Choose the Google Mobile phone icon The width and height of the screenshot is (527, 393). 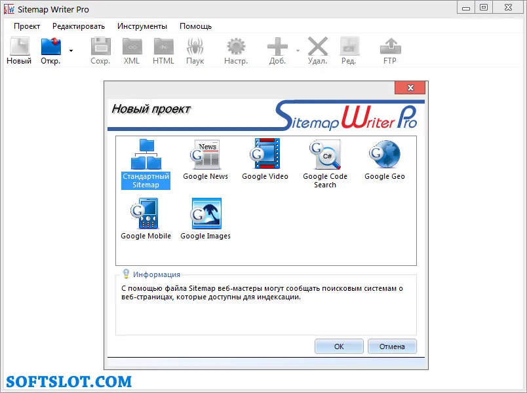144,214
